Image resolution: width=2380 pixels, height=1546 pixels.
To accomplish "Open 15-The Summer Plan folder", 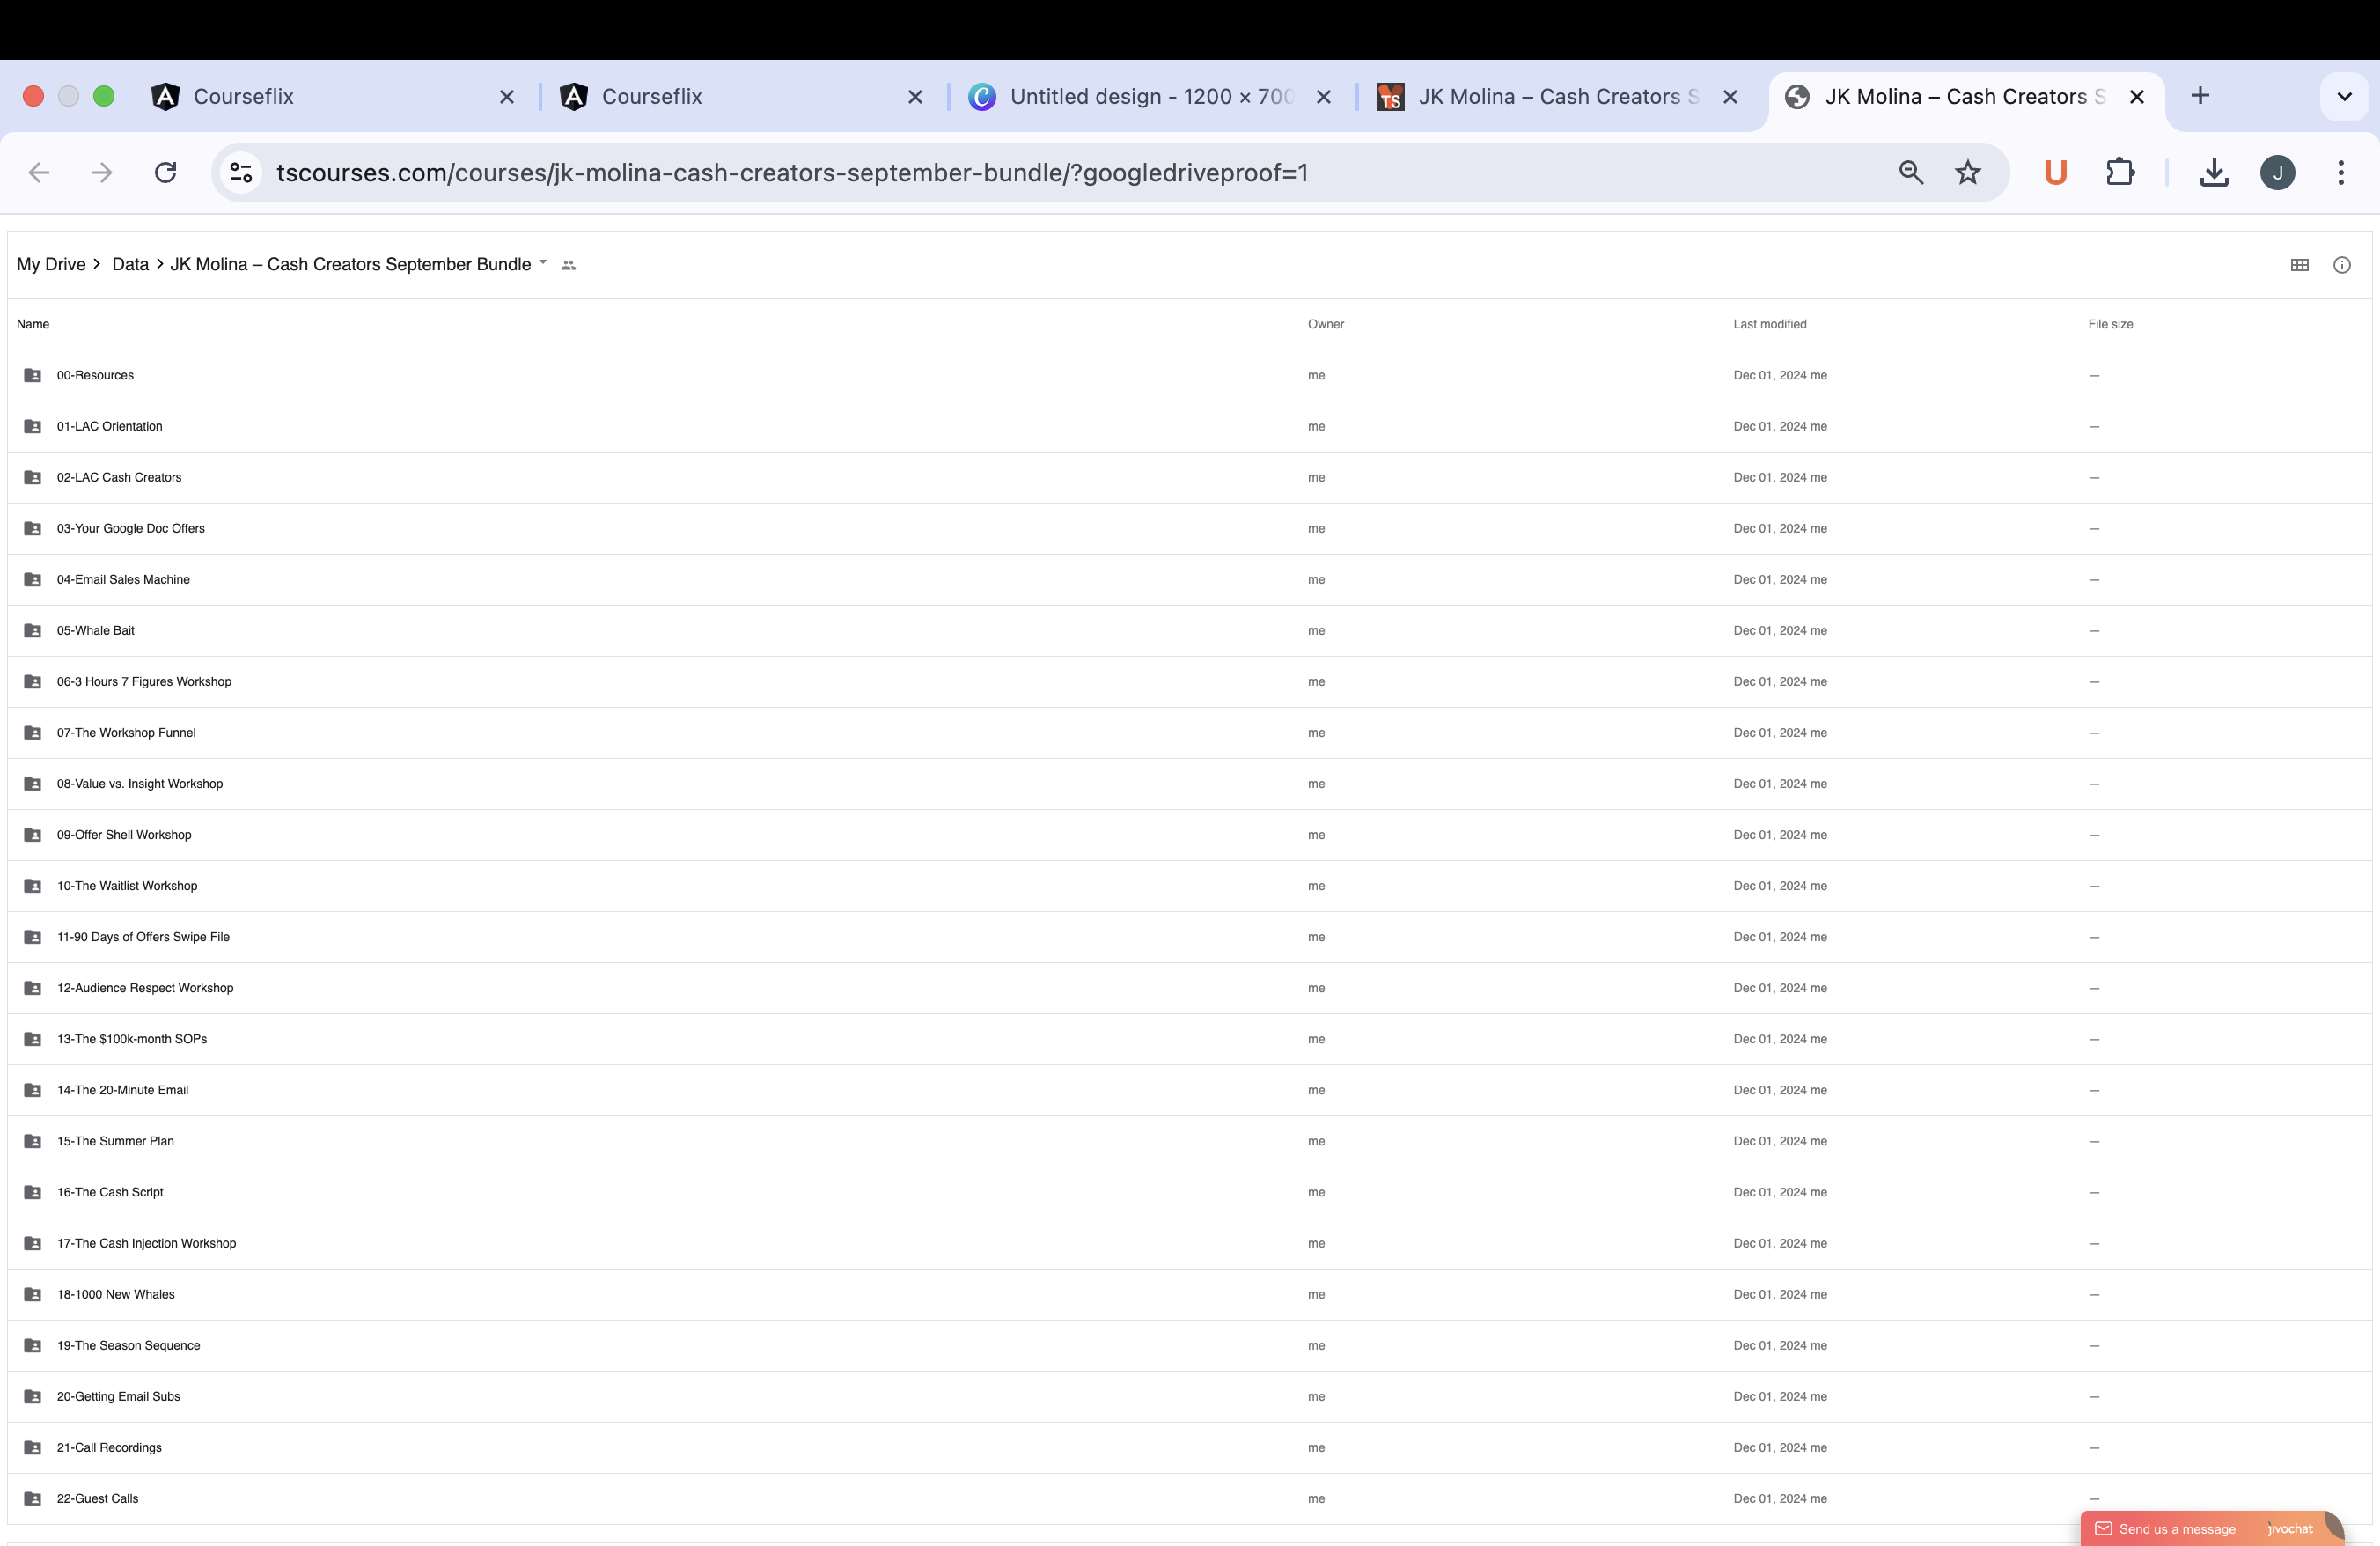I will 1189,1141.
